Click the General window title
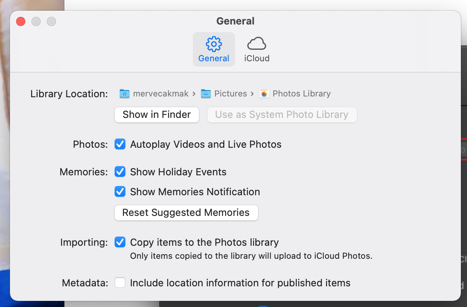The height and width of the screenshot is (307, 467). 235,21
